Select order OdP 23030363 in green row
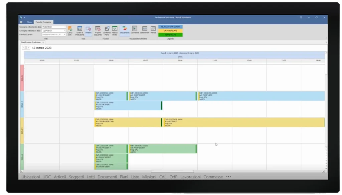This screenshot has height=195, width=342. 163,149
